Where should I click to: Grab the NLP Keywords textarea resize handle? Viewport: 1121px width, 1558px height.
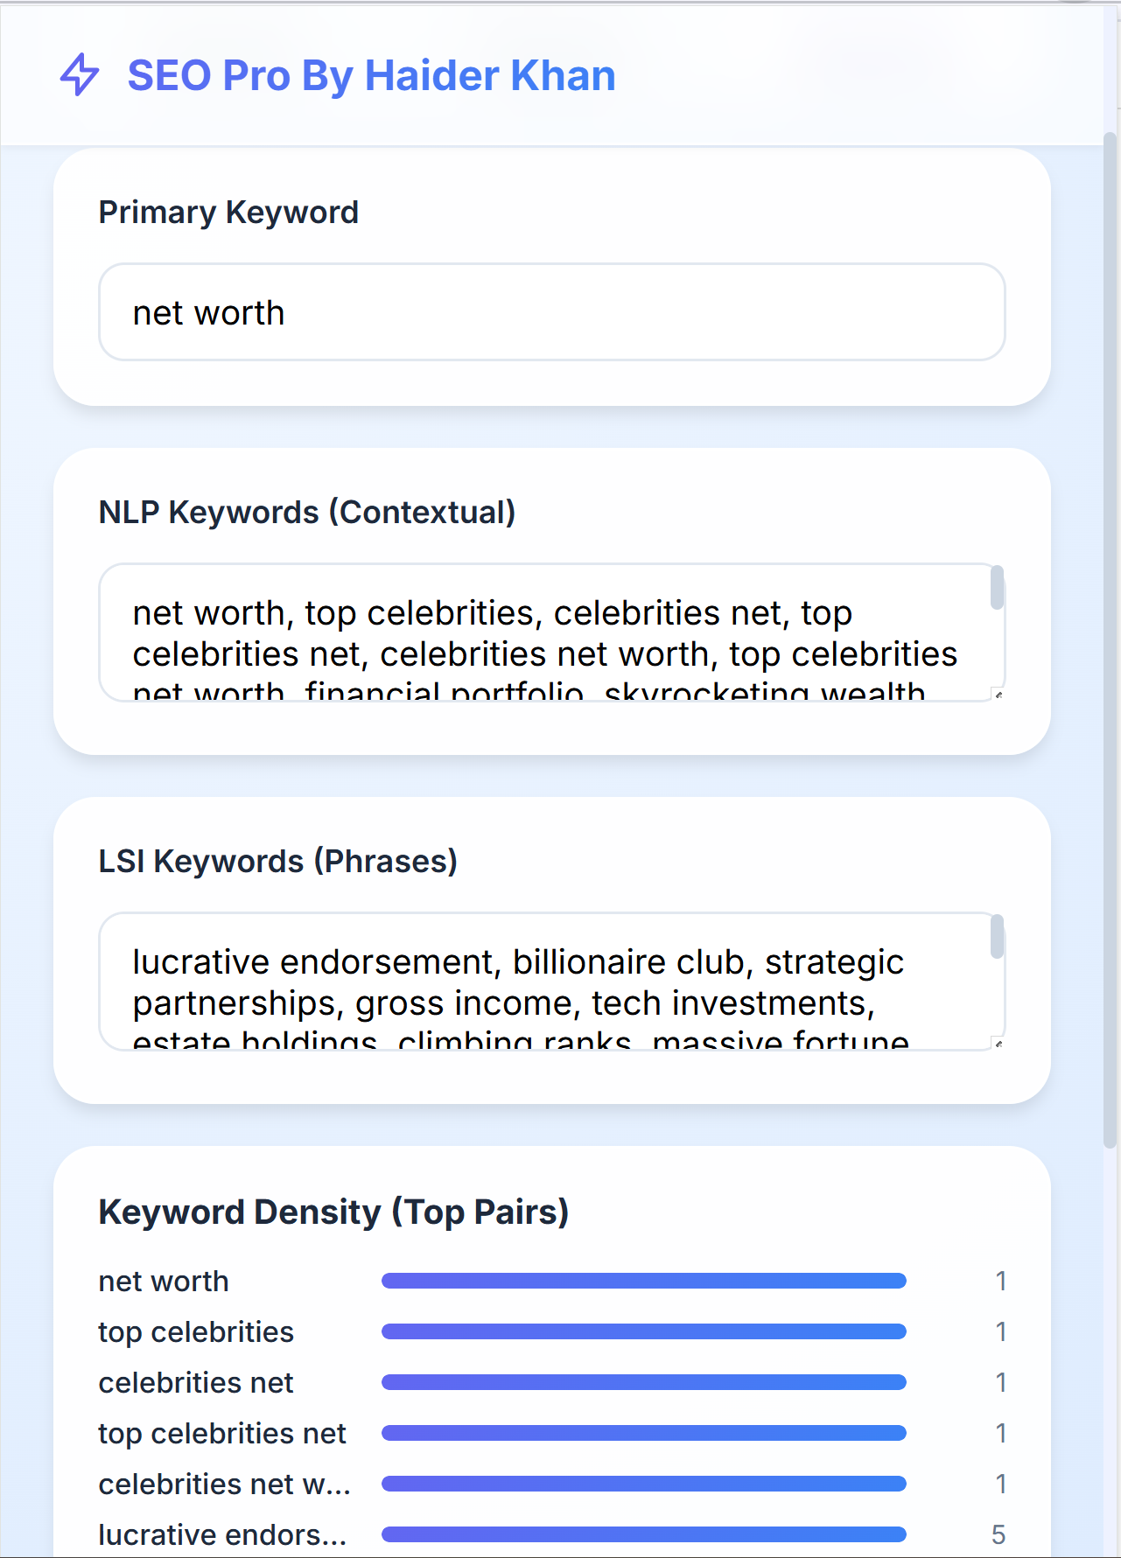click(998, 695)
